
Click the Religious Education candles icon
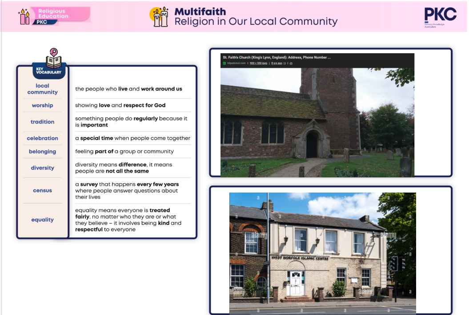click(x=24, y=17)
